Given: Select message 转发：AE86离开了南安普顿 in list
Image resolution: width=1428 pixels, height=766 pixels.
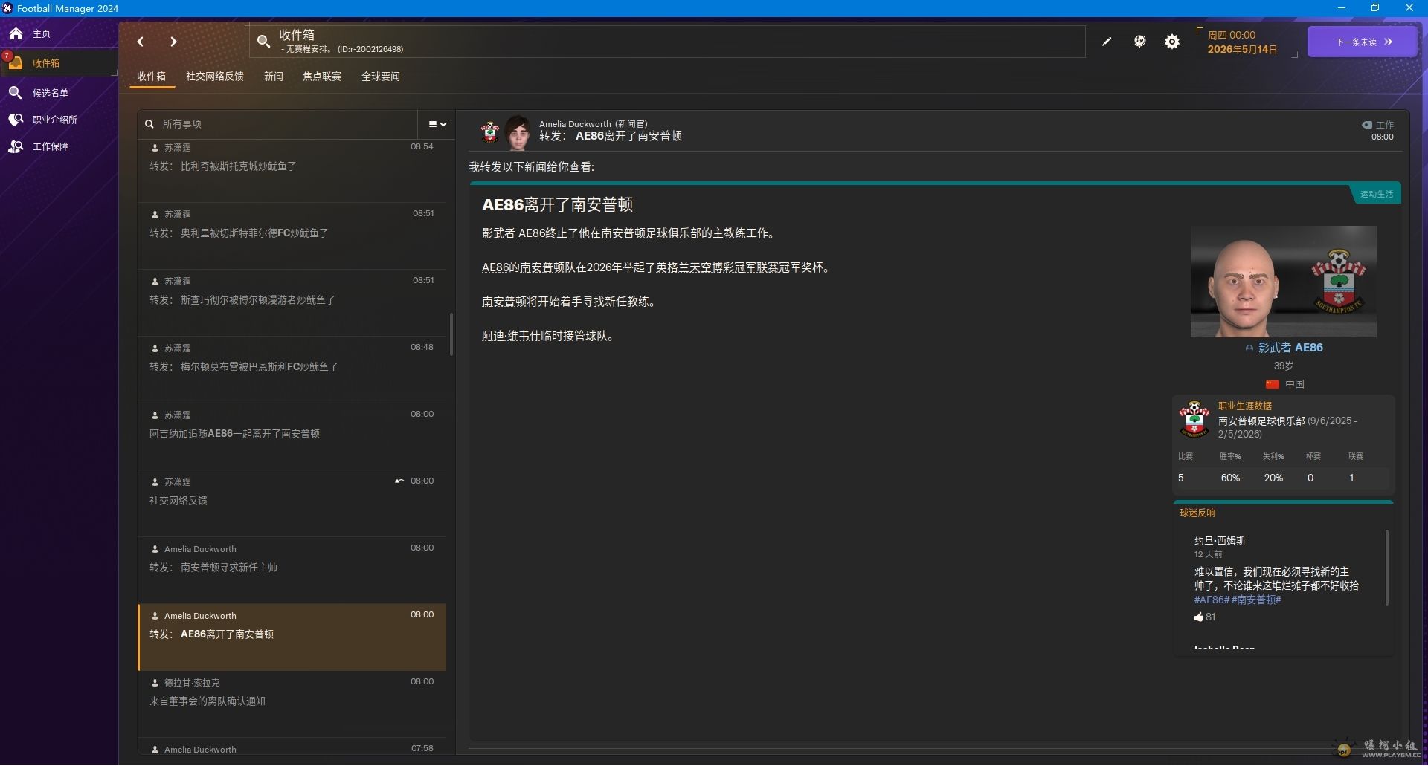Looking at the screenshot, I should (x=292, y=637).
